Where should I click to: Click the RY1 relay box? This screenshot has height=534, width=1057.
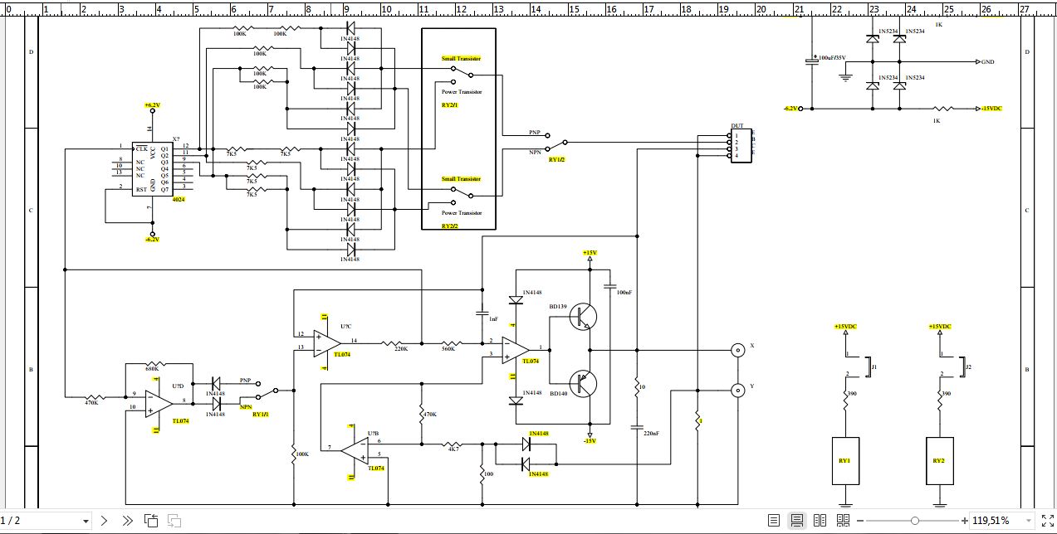coord(845,461)
